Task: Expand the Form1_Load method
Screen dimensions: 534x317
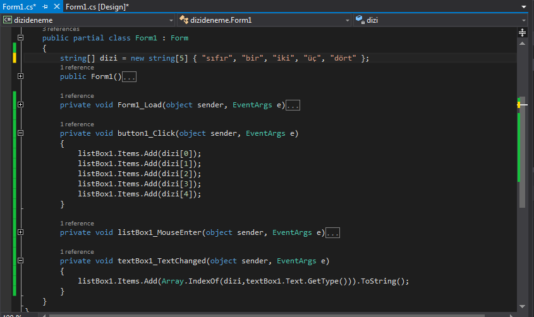Action: click(x=20, y=105)
